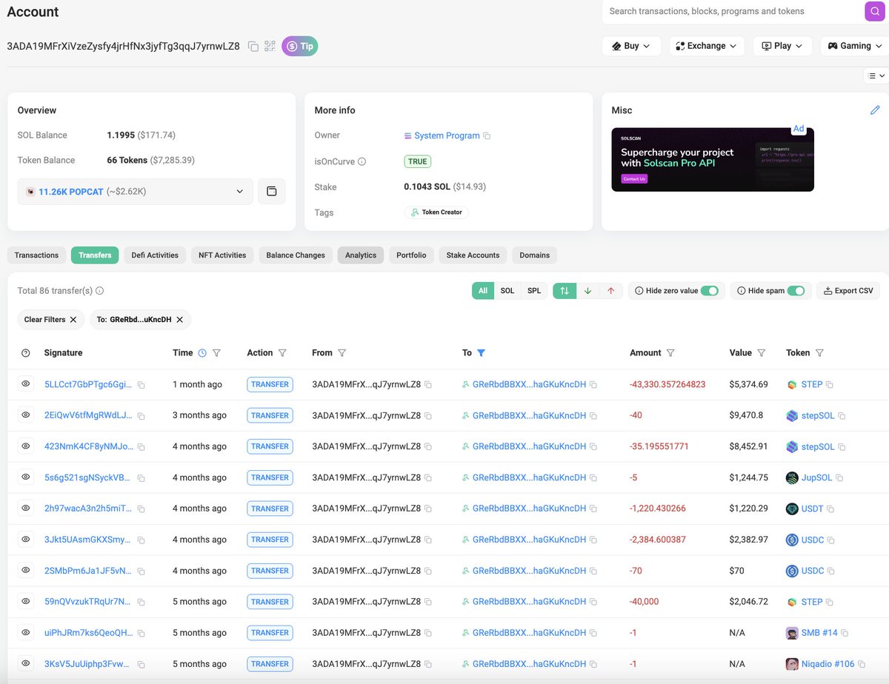Click the search transactions input field
Image resolution: width=889 pixels, height=684 pixels.
pos(733,11)
